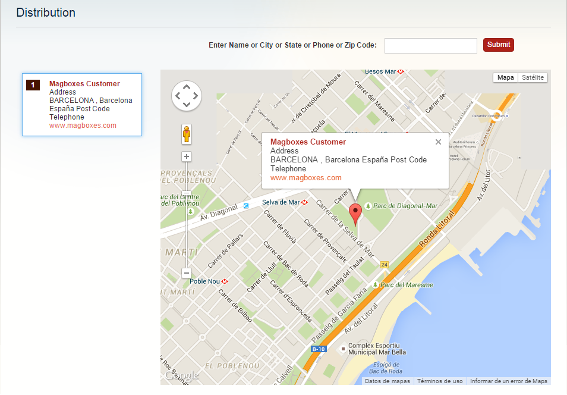Pan map up with arrow control
The image size is (567, 395).
[x=187, y=87]
